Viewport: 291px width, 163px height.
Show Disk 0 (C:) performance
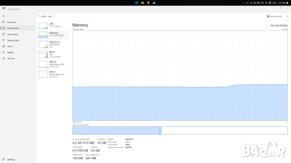tap(53, 44)
